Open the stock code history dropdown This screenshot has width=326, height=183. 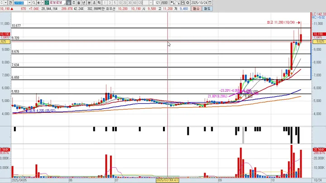click(29, 3)
